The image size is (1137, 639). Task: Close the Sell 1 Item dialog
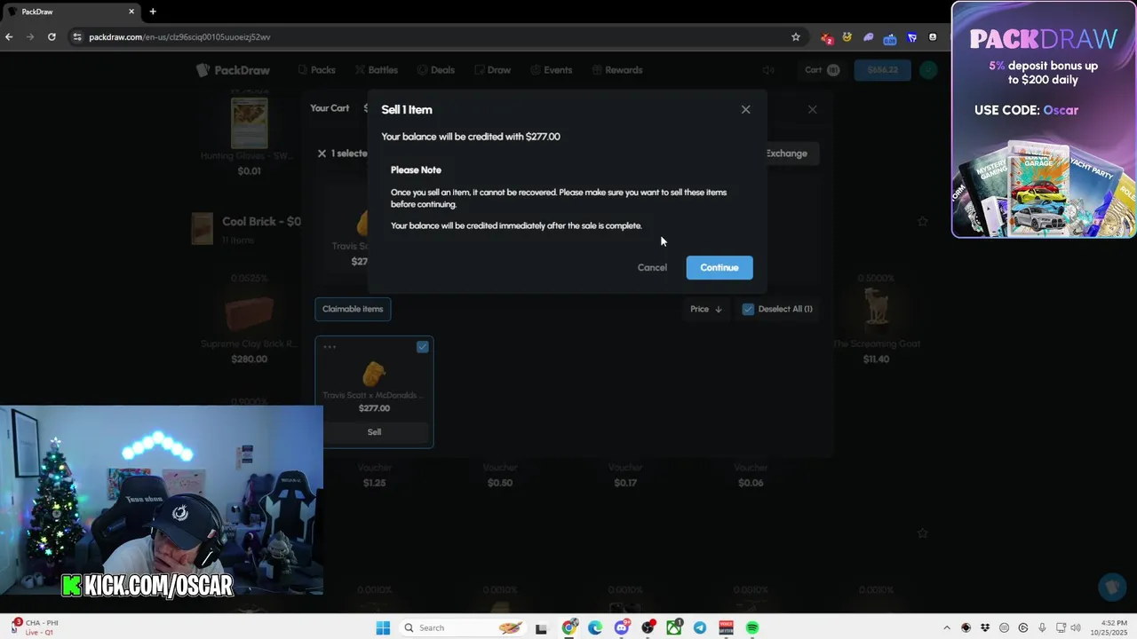[x=745, y=109]
